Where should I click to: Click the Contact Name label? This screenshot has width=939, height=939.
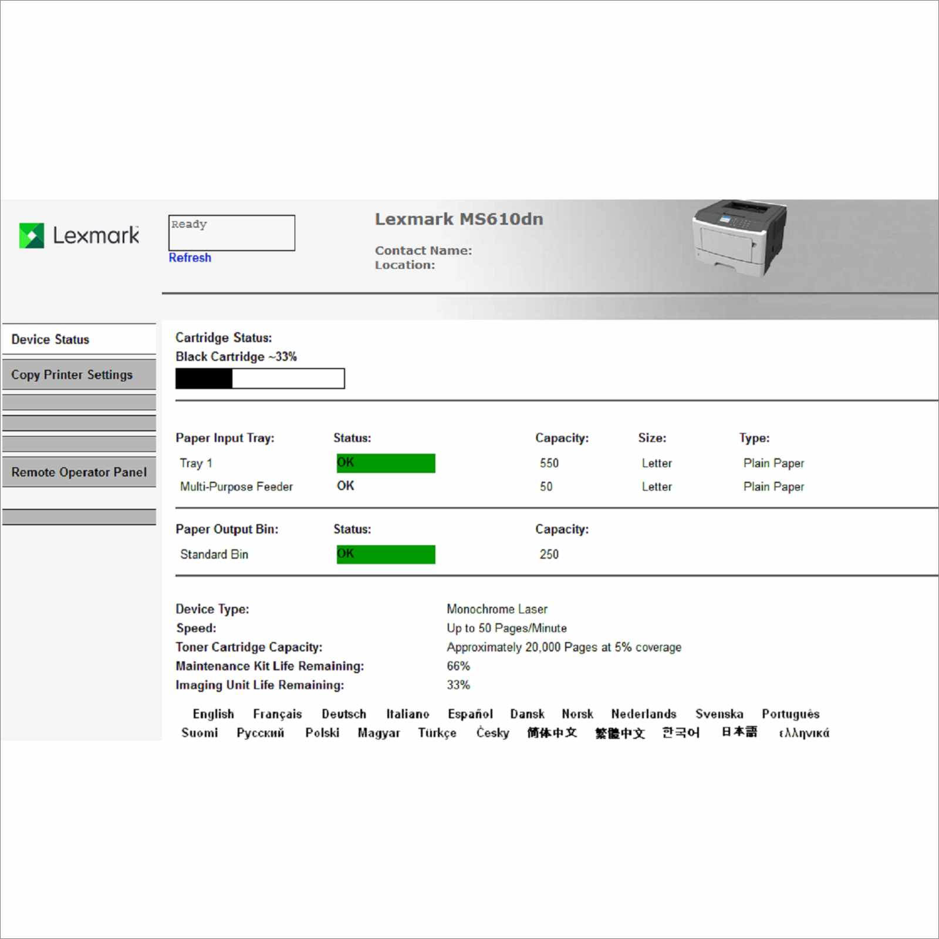(423, 251)
